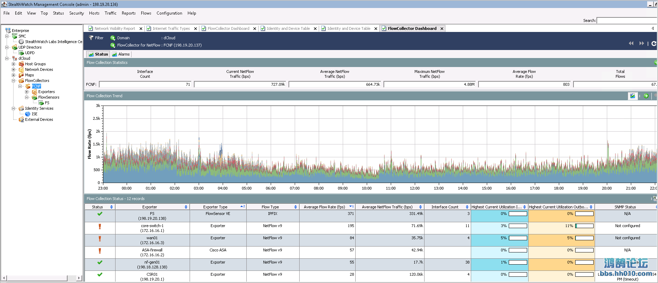Sort by the Average NetFlow Traffic (bps) column
The image size is (658, 283).
tap(390, 207)
